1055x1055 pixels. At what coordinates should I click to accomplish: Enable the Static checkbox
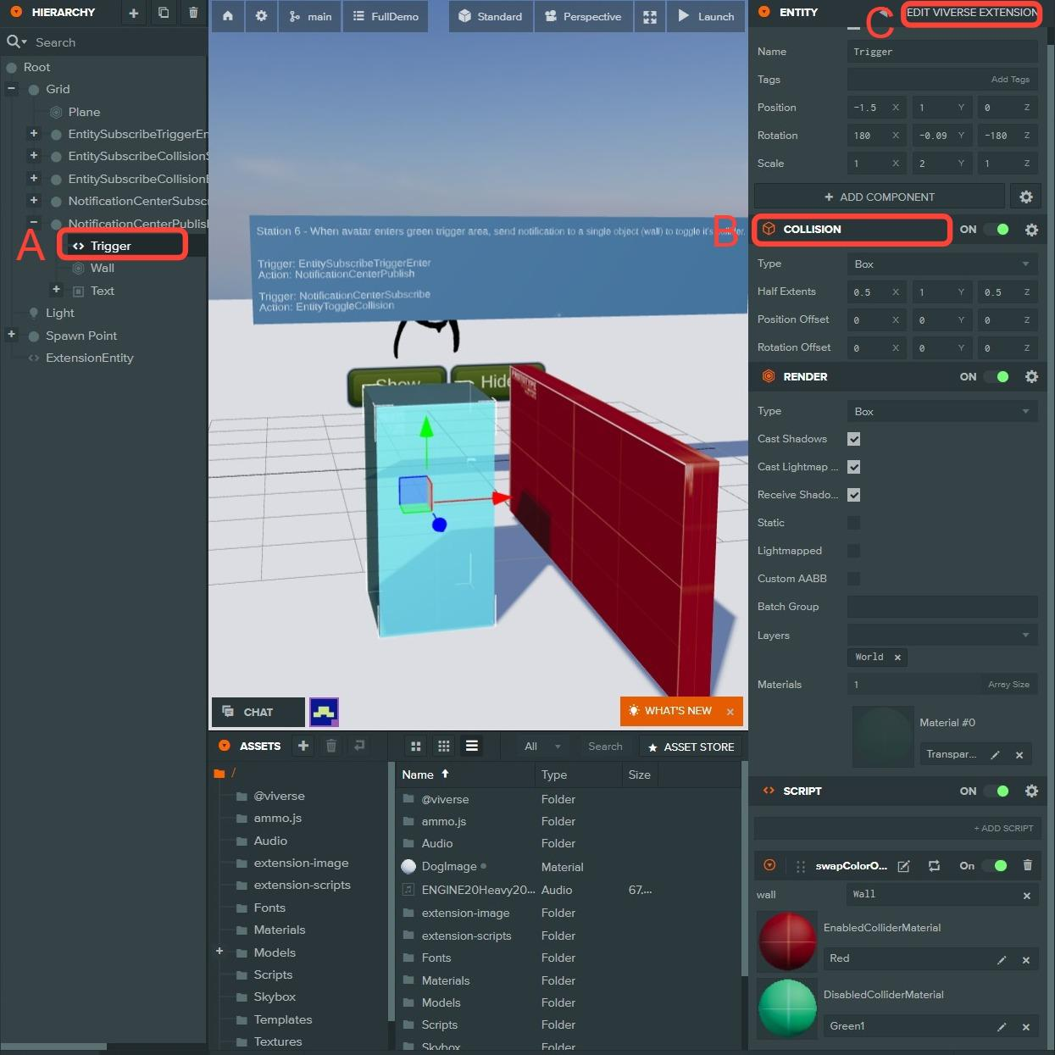(853, 523)
